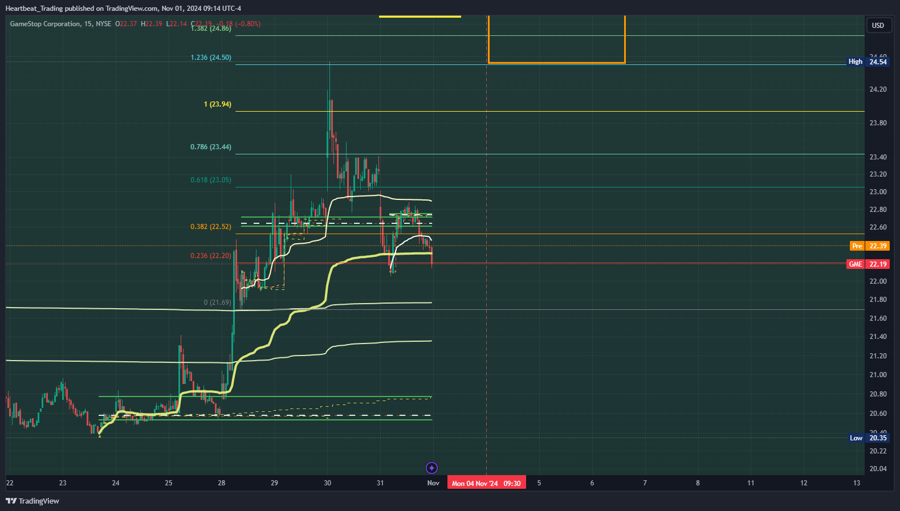Click the 'GameStop Corporation, 15, NYSE' title

pyautogui.click(x=60, y=24)
